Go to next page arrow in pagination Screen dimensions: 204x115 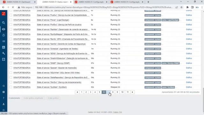coord(133,92)
